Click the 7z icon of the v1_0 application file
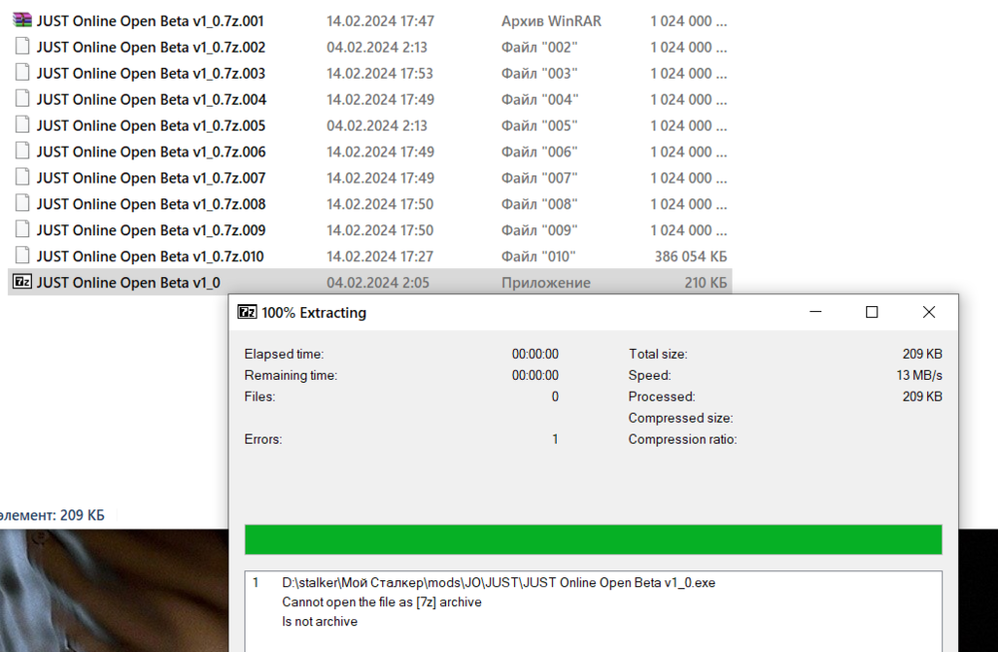Image resolution: width=998 pixels, height=652 pixels. [22, 282]
